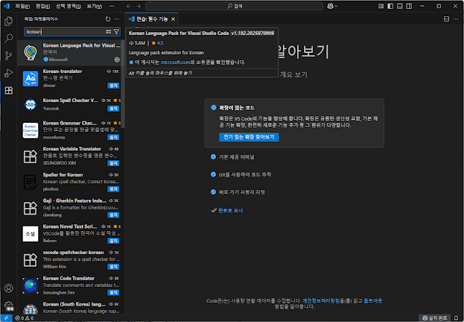Install the Korean Spell Checker extension
This screenshot has width=464, height=322.
click(x=113, y=108)
